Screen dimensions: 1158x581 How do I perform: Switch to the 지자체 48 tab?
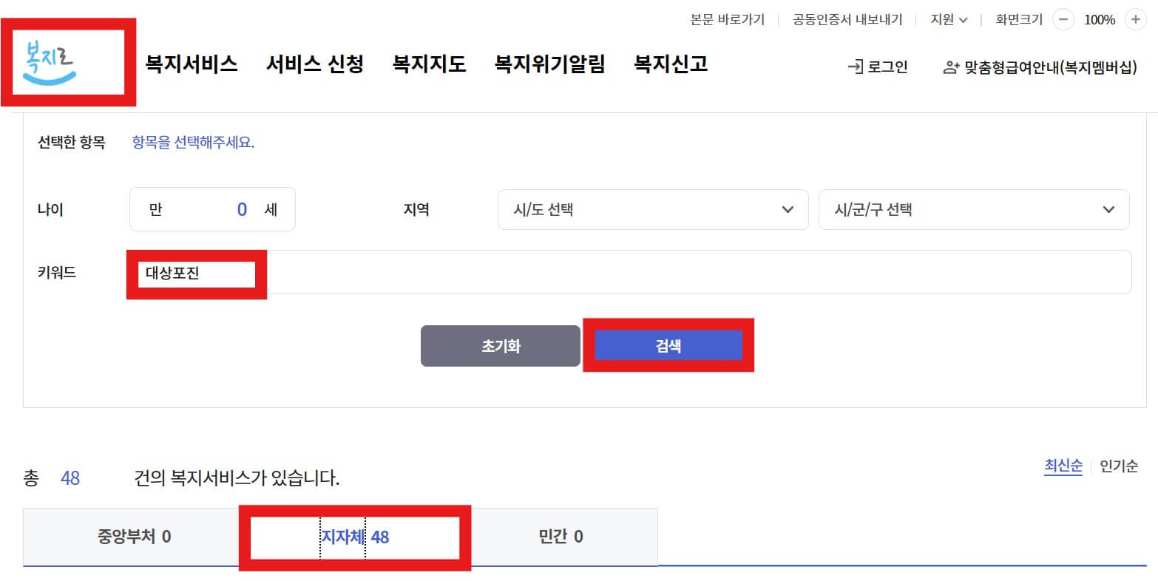pyautogui.click(x=355, y=537)
